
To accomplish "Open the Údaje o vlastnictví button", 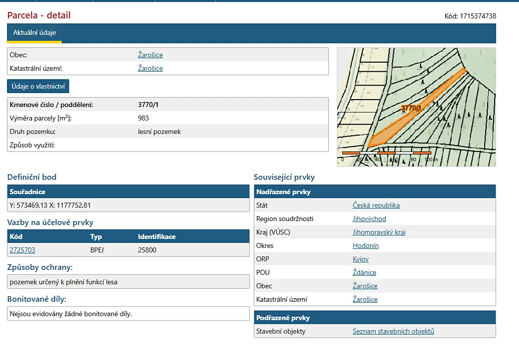I will pyautogui.click(x=38, y=87).
